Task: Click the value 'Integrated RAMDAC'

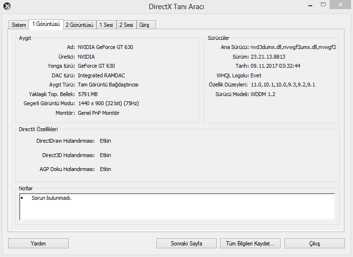Action: pyautogui.click(x=101, y=75)
